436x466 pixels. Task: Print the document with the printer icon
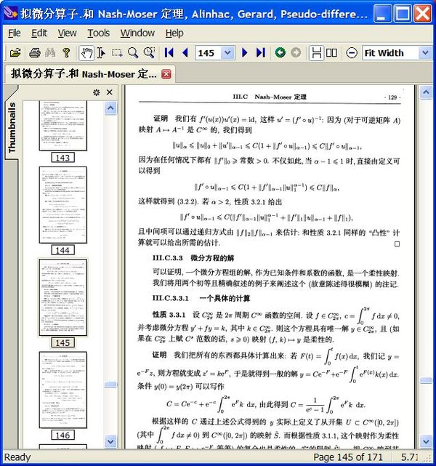[35, 53]
